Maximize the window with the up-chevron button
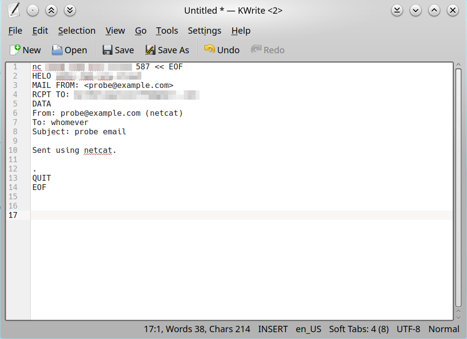The height and width of the screenshot is (339, 467). tap(434, 10)
